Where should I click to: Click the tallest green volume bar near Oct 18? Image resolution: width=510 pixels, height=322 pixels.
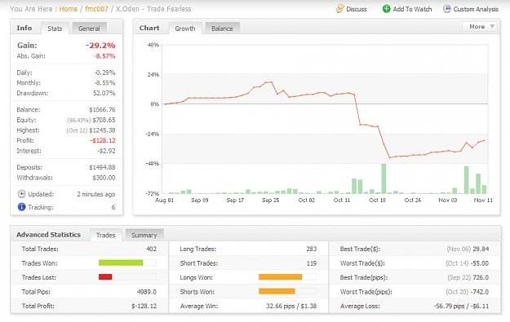pyautogui.click(x=384, y=179)
